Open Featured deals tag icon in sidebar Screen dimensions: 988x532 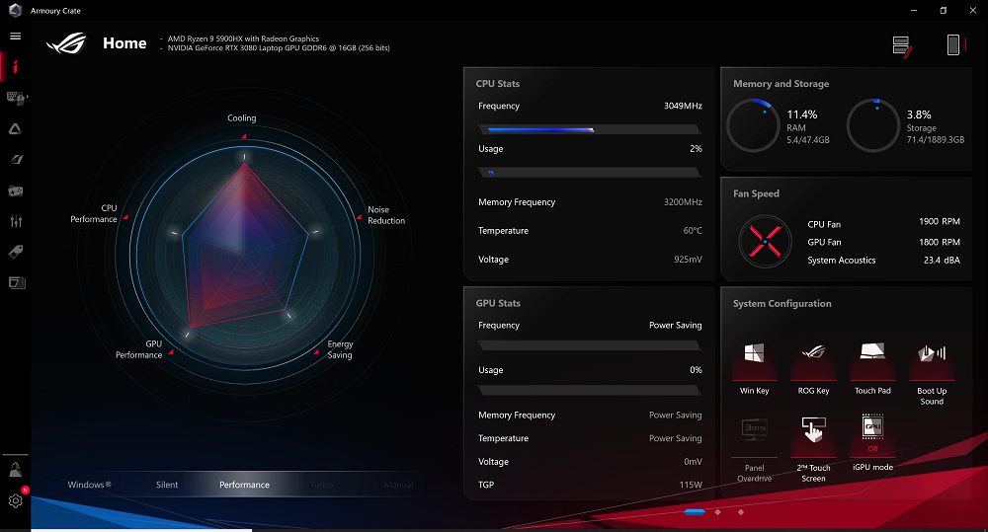16,252
